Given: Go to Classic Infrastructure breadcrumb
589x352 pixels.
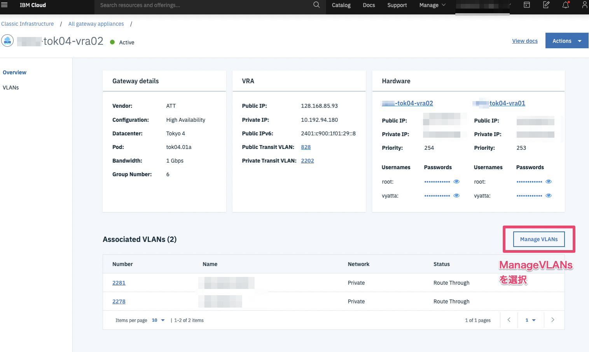Looking at the screenshot, I should [27, 24].
